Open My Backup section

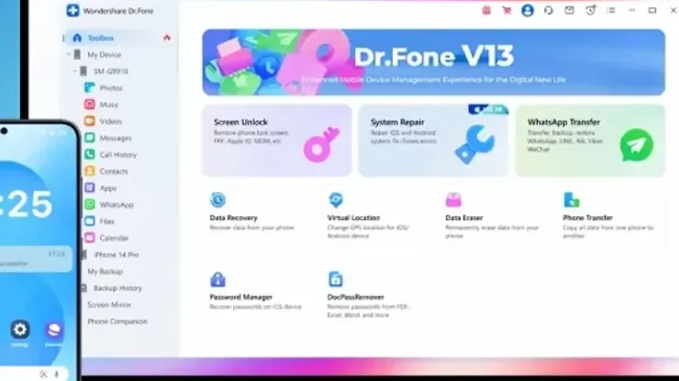pyautogui.click(x=106, y=272)
